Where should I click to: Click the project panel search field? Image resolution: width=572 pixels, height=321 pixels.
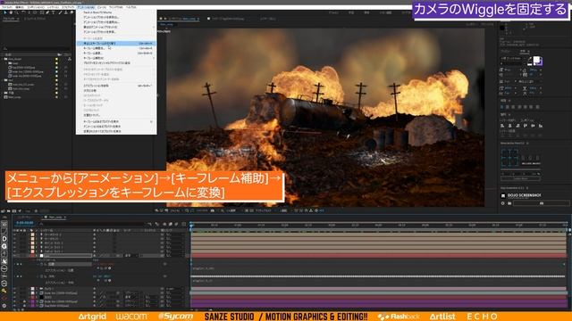tap(37, 48)
